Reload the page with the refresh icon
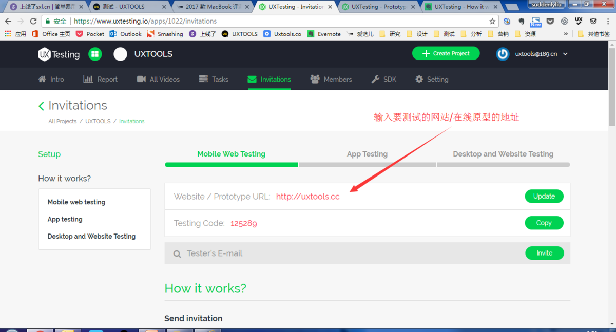Screen dimensions: 616x332 33,22
